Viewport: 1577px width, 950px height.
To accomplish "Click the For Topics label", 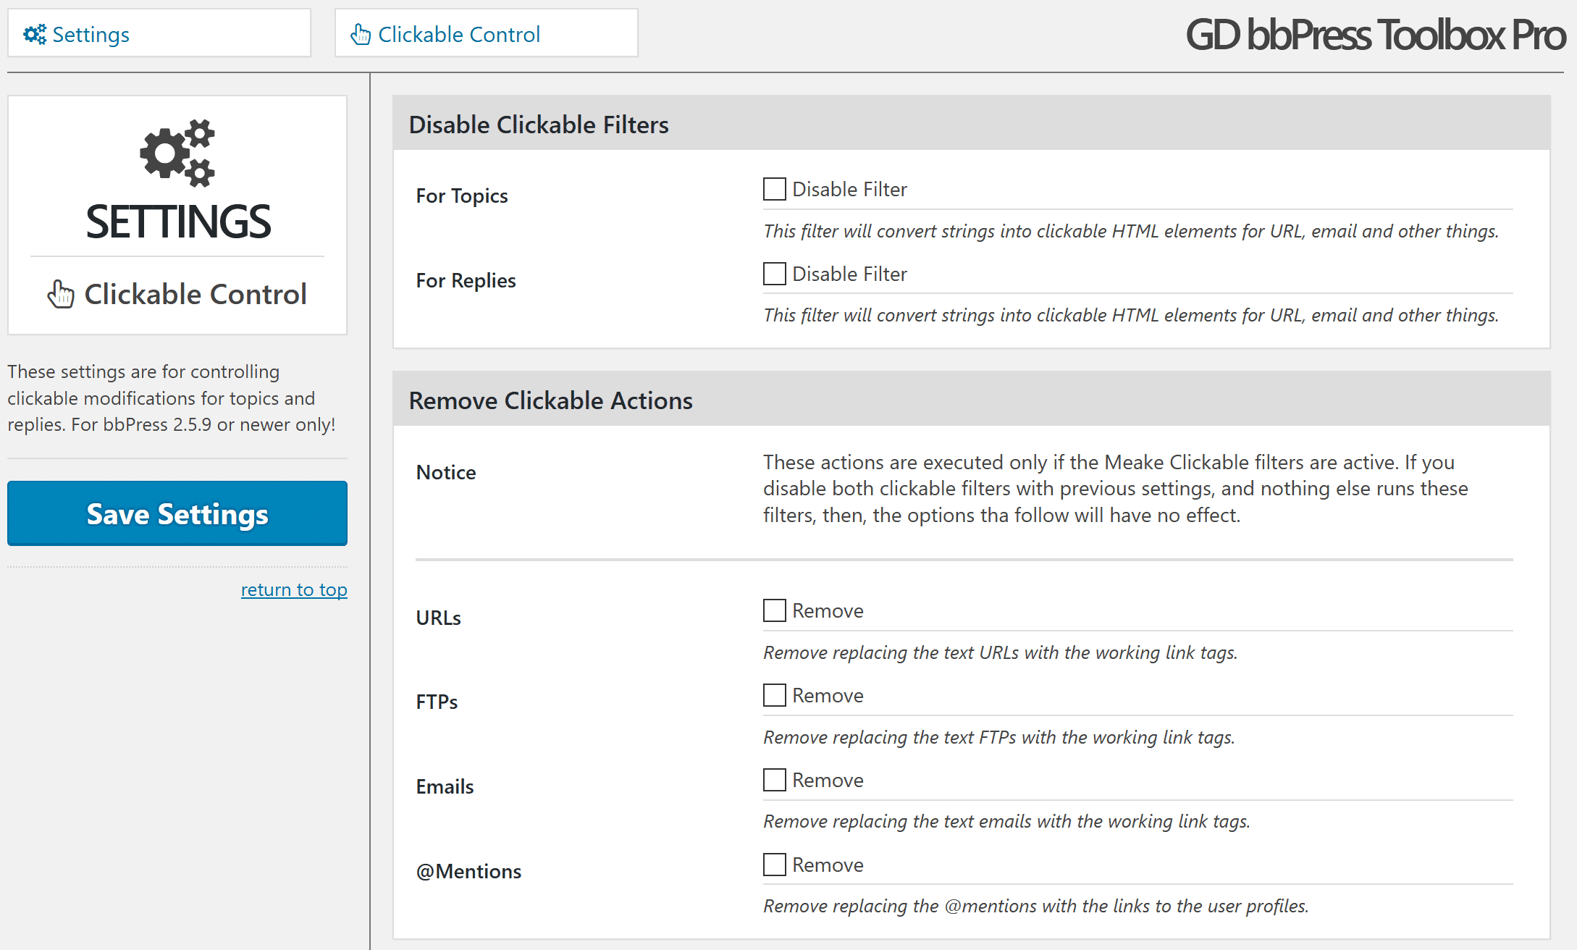I will point(462,196).
